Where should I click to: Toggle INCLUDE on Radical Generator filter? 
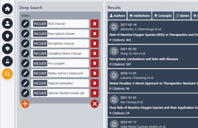[40, 83]
